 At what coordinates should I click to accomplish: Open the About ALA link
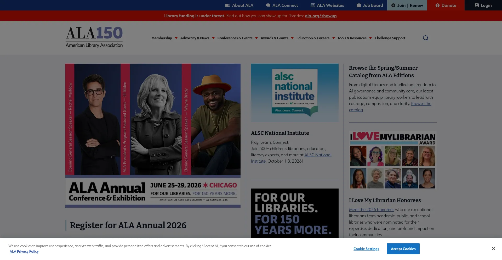point(239,5)
